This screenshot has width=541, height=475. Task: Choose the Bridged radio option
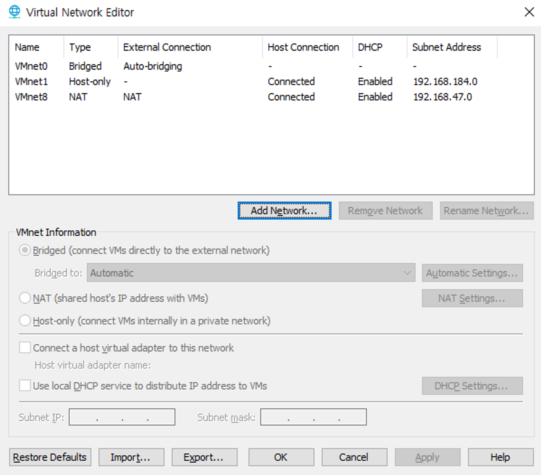25,250
